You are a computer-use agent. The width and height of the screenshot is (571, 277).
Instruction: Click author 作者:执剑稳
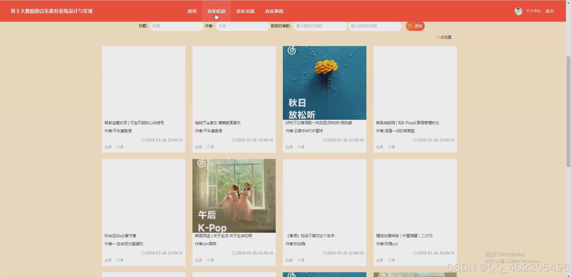coord(295,244)
